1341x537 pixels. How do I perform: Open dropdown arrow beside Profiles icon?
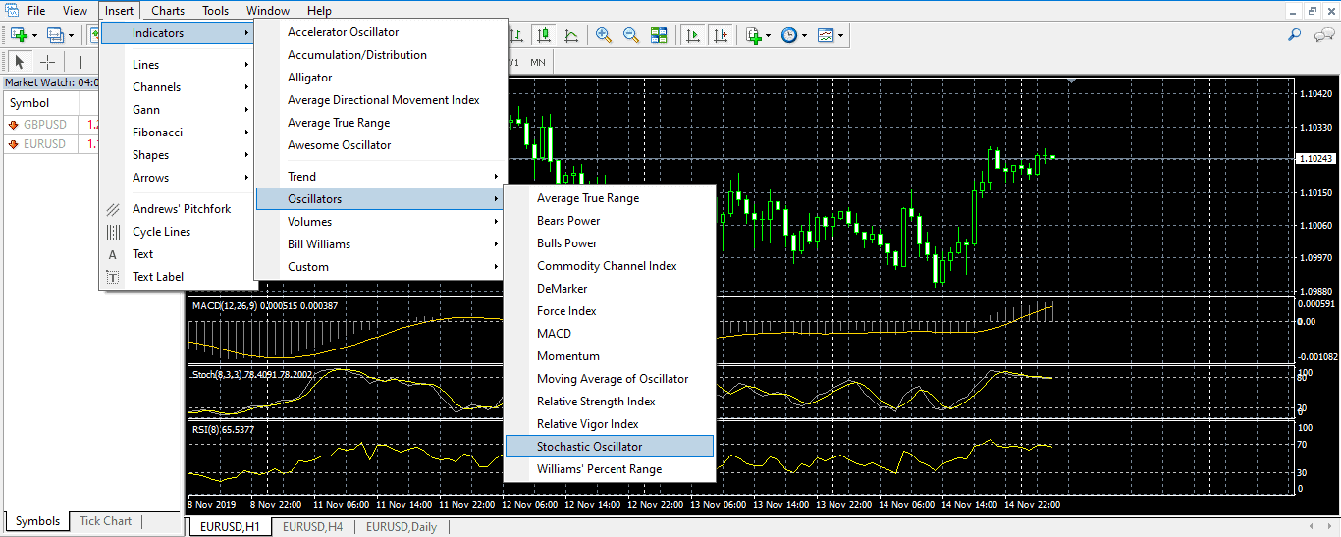[x=71, y=35]
